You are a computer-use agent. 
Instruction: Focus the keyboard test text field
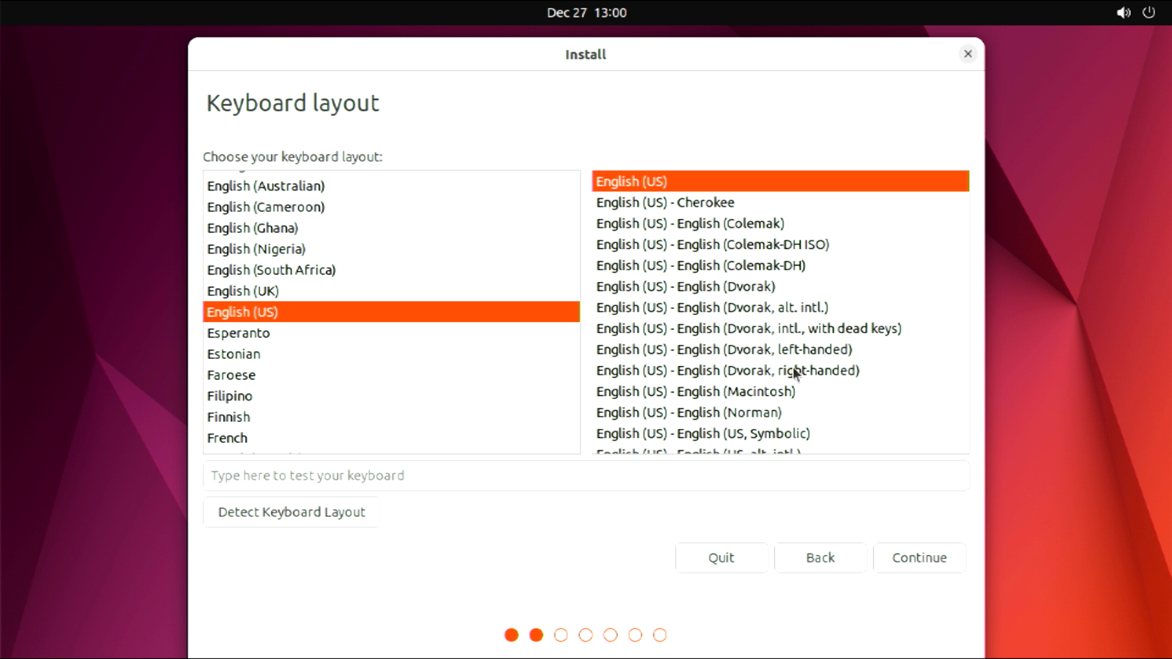[586, 475]
